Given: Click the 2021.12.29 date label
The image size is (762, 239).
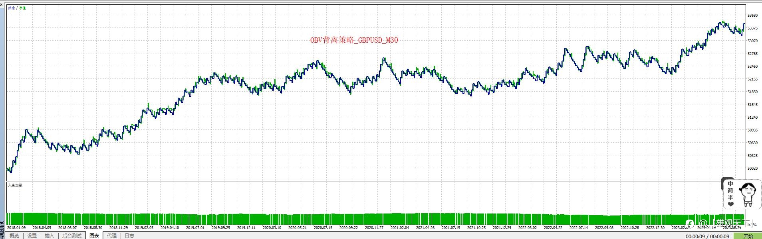Looking at the screenshot, I should (502, 228).
